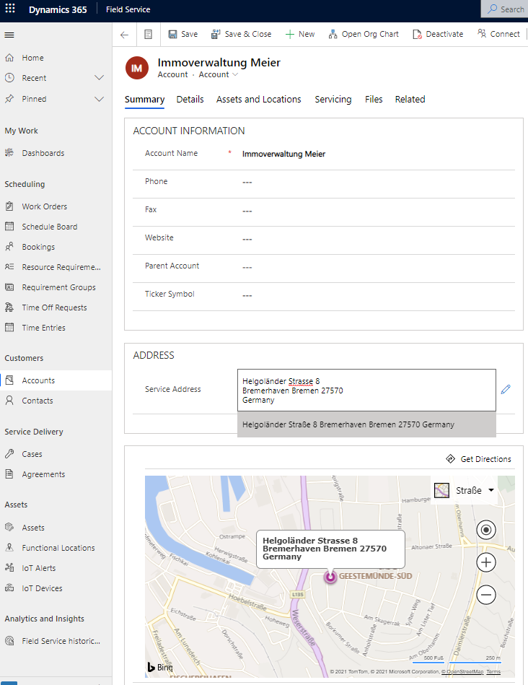Zoom out on the map

point(487,595)
